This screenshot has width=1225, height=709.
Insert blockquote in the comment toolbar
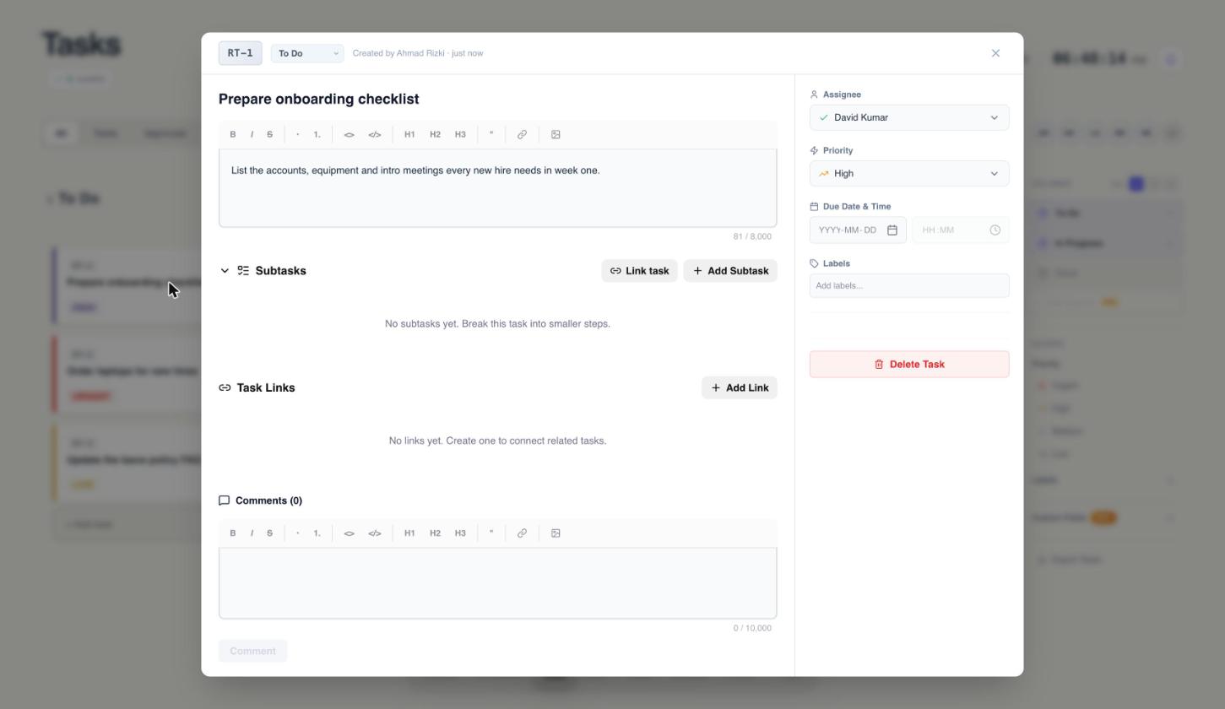491,533
